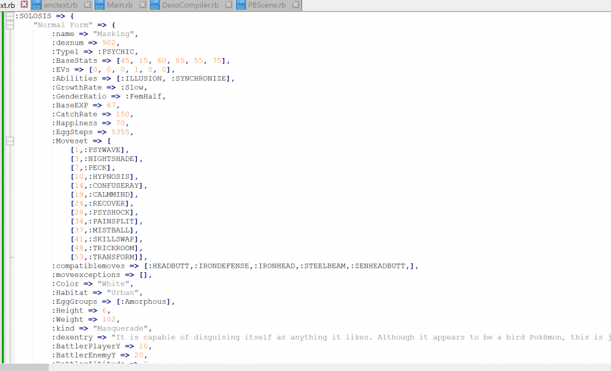This screenshot has width=611, height=371.
Task: Click the save icon on Main.rb tab
Action: [100, 5]
